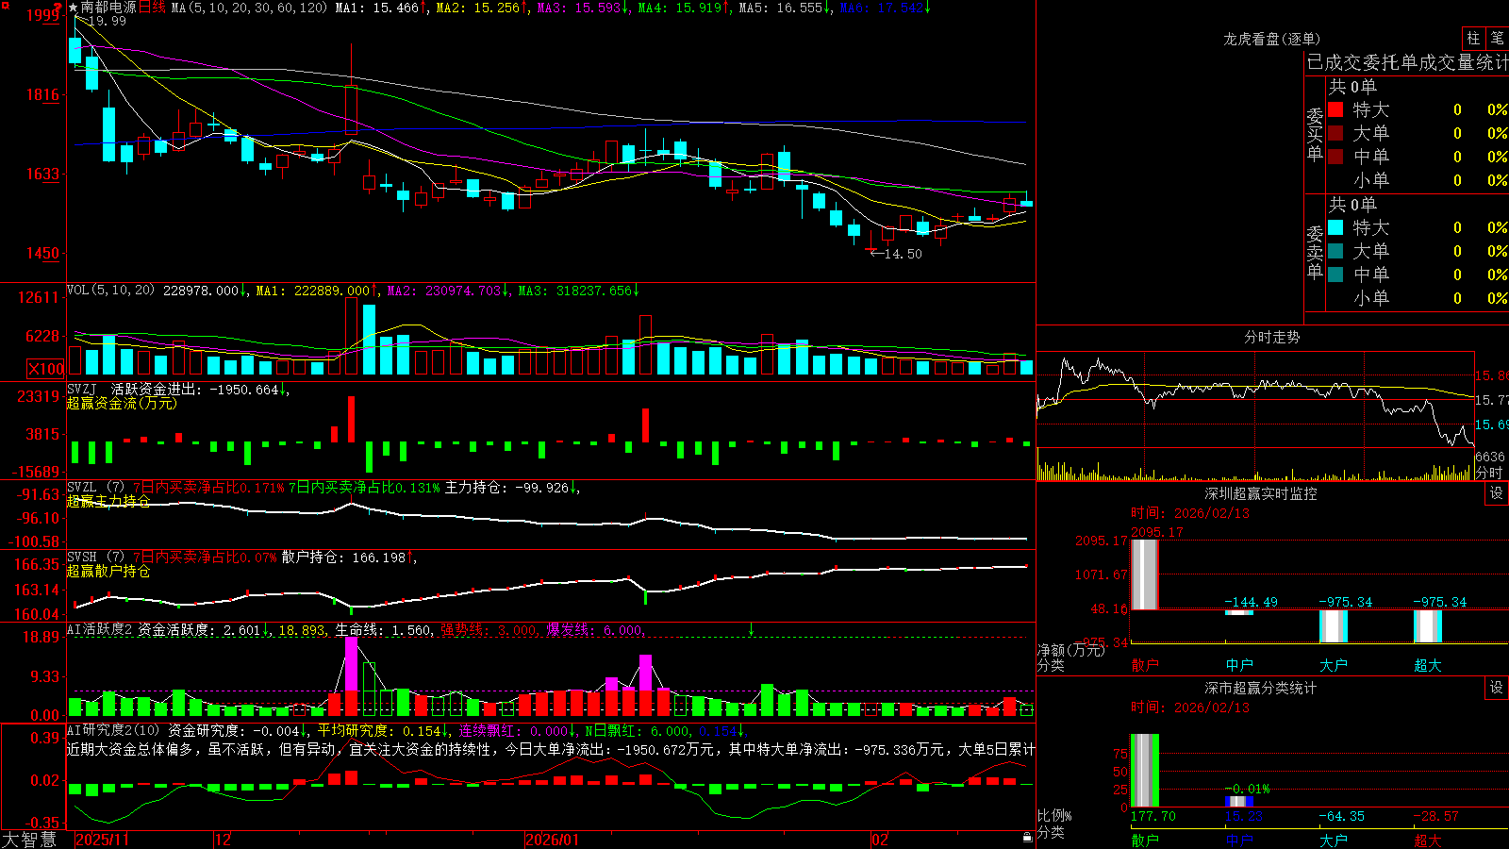Click the -28.57 超大 ratio value
The width and height of the screenshot is (1509, 849).
coord(1435,816)
